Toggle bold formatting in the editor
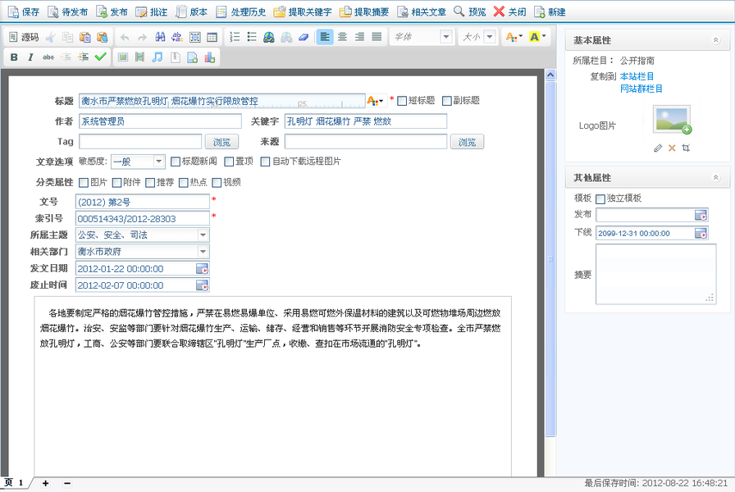 pyautogui.click(x=13, y=57)
